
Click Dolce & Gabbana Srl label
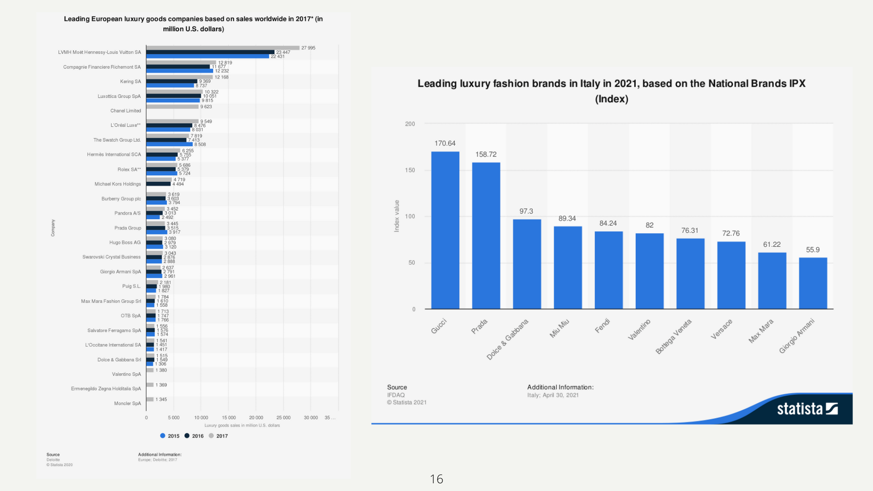point(119,360)
